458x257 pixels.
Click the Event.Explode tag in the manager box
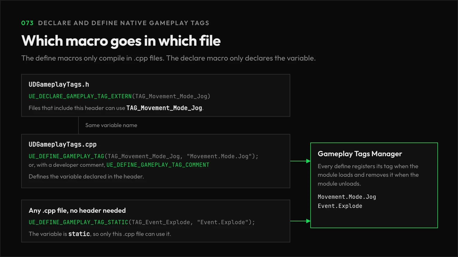(340, 206)
